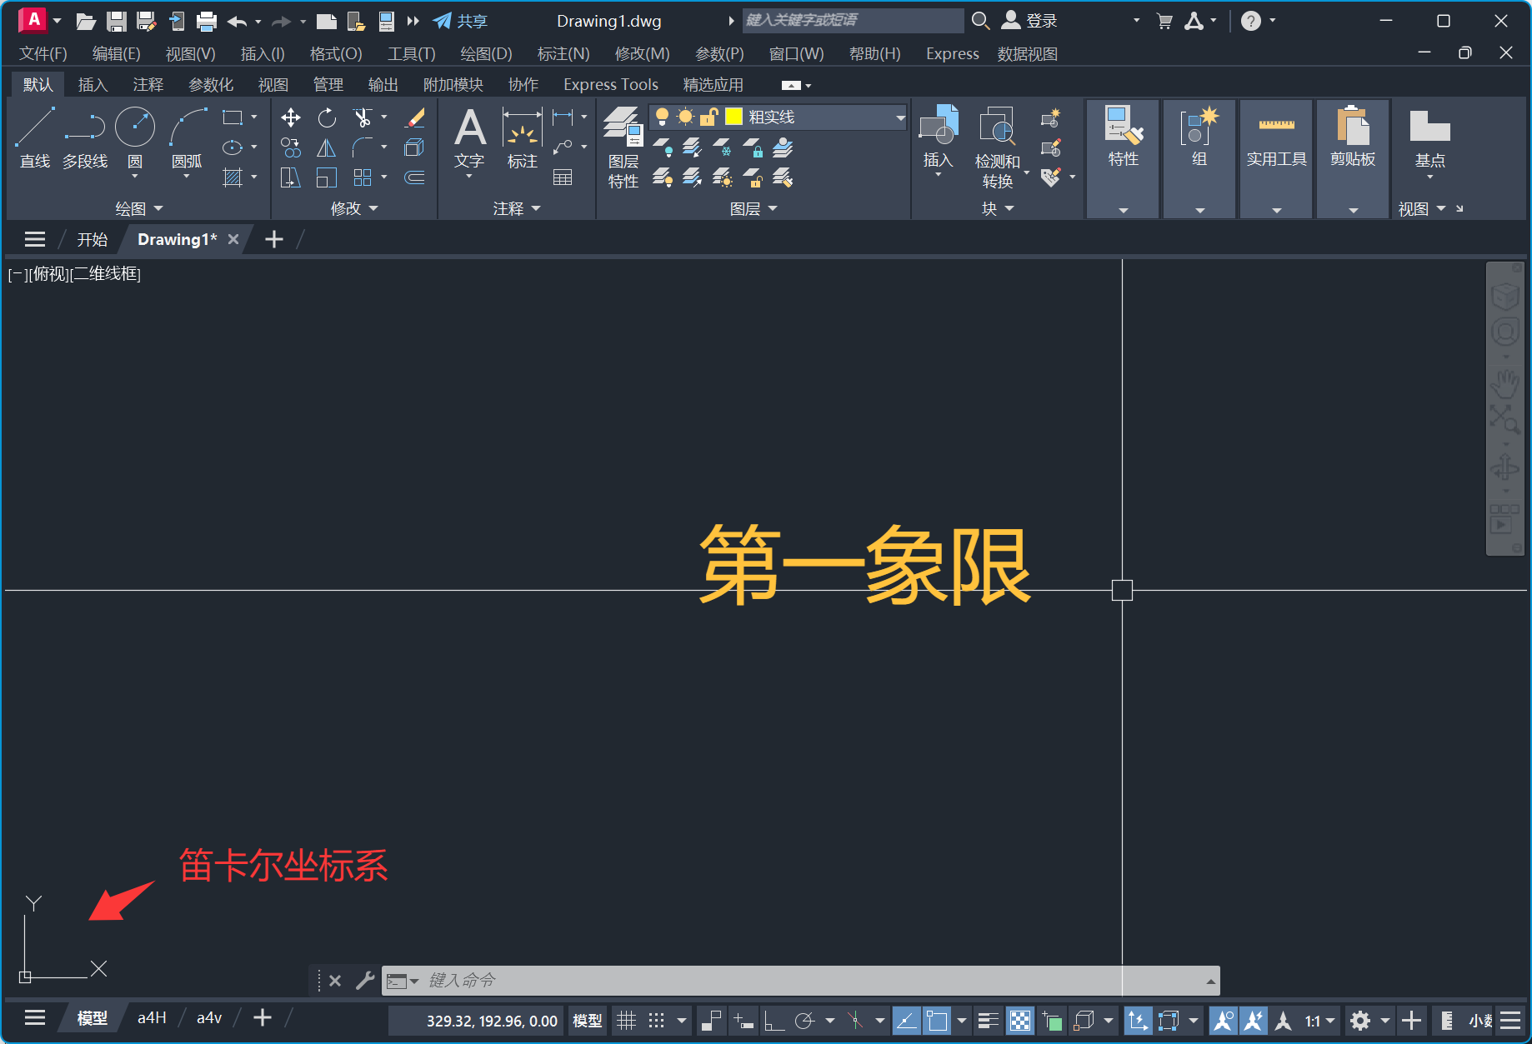1532x1044 pixels.
Task: Open the annotation scale 1:1 dropdown
Action: [1319, 1021]
